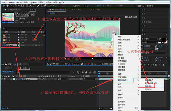This screenshot has width=171, height=111.
Task: Click the project panel search field
Action: tap(23, 28)
